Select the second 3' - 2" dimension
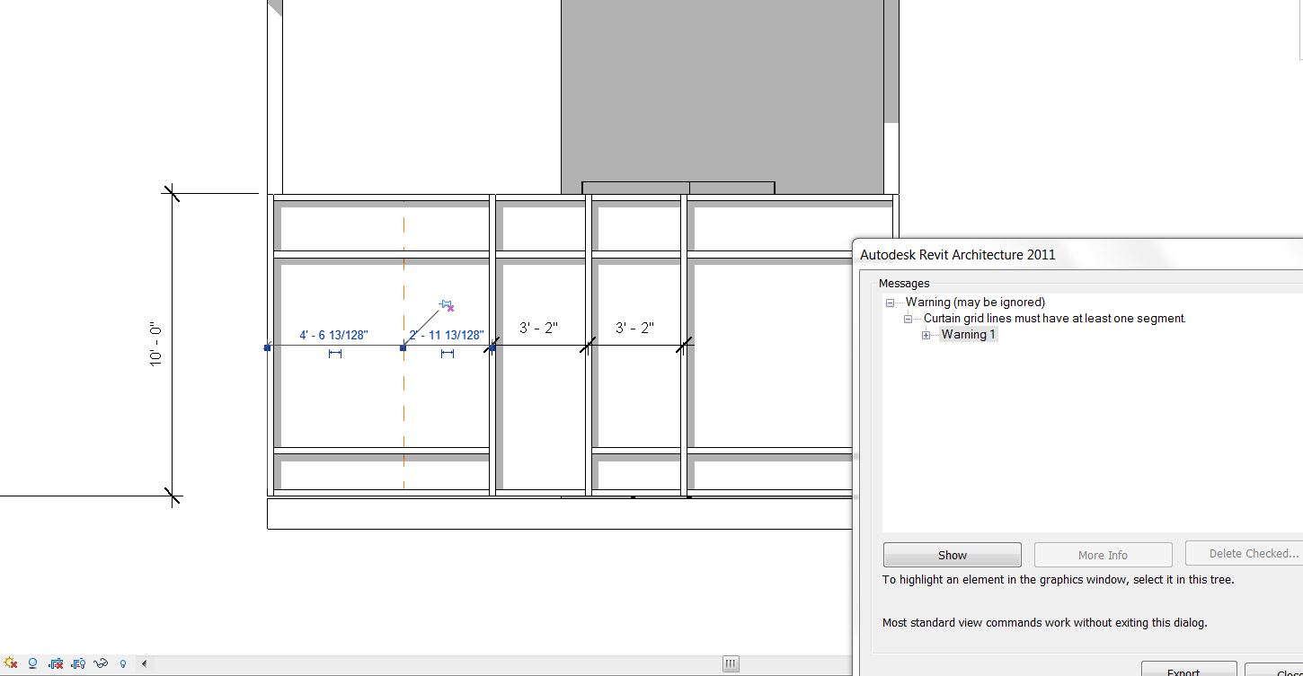This screenshot has width=1303, height=676. coord(634,328)
